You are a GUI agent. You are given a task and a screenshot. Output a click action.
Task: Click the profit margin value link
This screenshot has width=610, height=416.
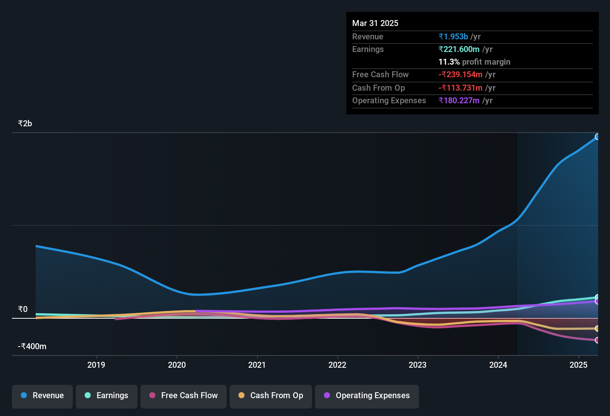474,62
